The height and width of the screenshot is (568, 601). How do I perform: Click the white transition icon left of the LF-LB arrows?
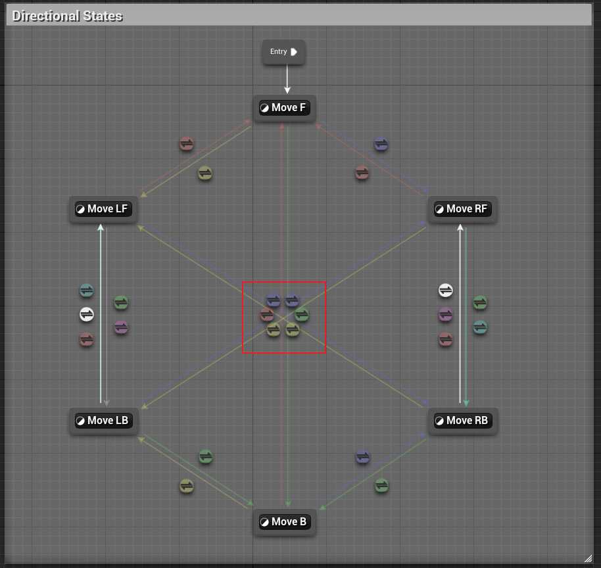(x=87, y=315)
